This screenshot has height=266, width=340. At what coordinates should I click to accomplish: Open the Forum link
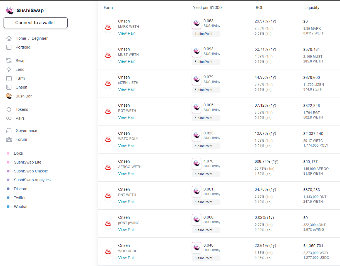[21, 139]
